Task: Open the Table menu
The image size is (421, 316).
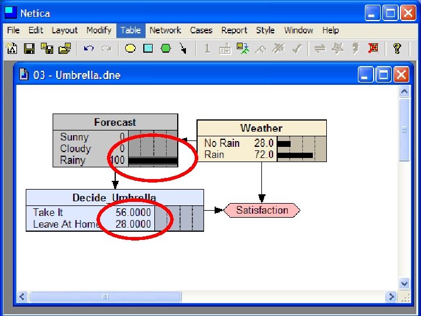Action: click(131, 30)
